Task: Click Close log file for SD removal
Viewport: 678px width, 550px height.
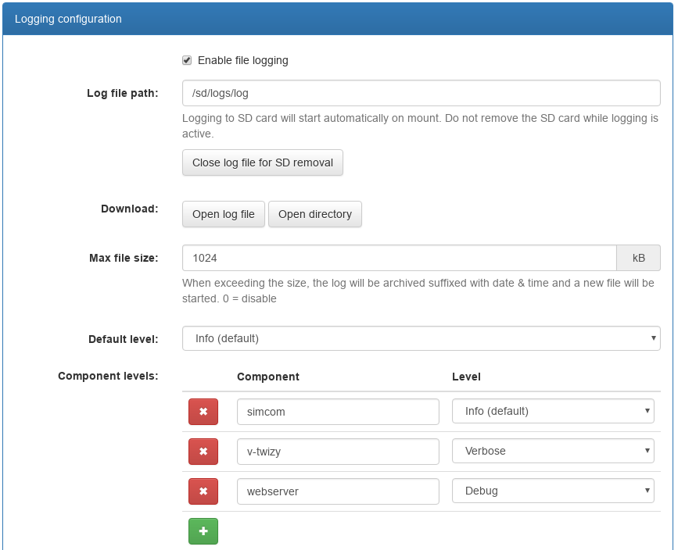Action: tap(263, 162)
